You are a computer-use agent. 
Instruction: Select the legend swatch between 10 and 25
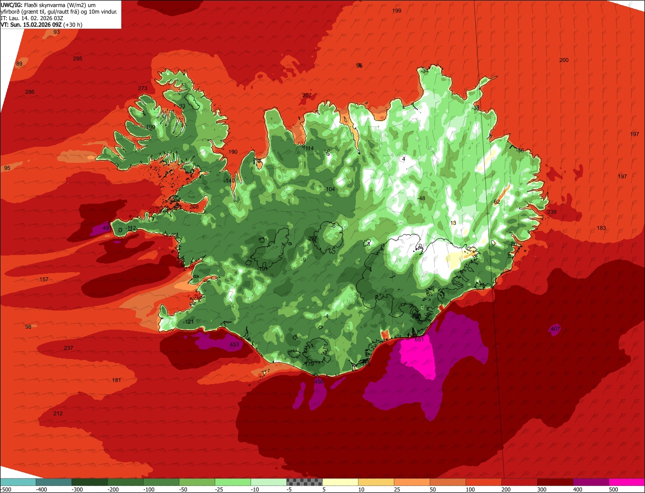click(376, 482)
